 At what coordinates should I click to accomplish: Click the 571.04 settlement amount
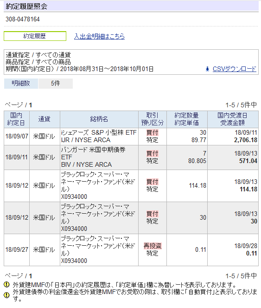(248, 161)
